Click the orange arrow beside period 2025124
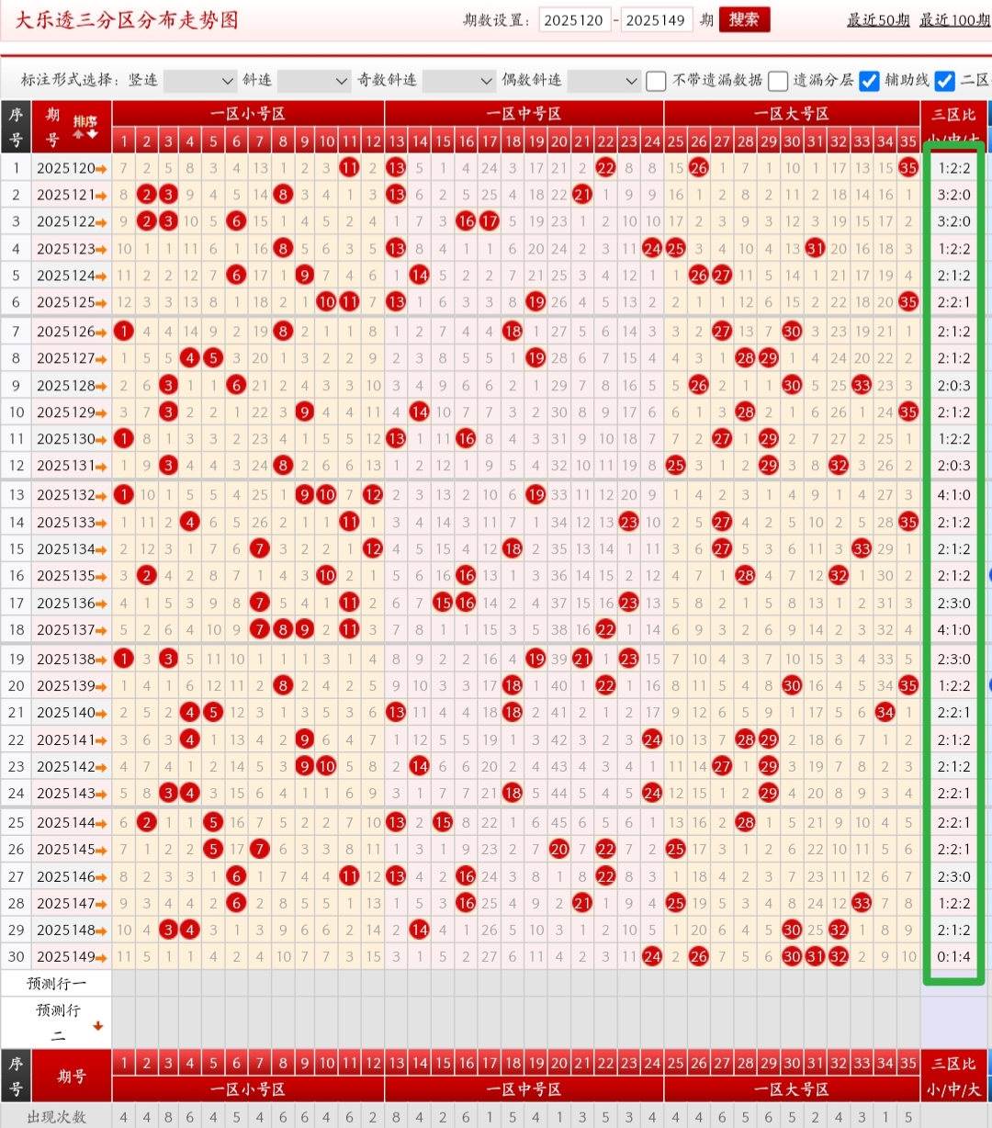Image resolution: width=992 pixels, height=1128 pixels. 102,276
